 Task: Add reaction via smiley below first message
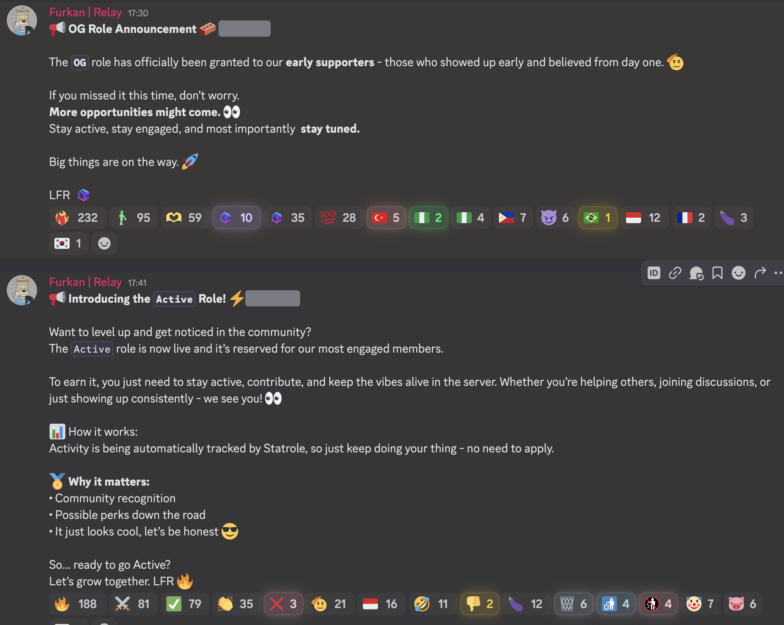(104, 243)
